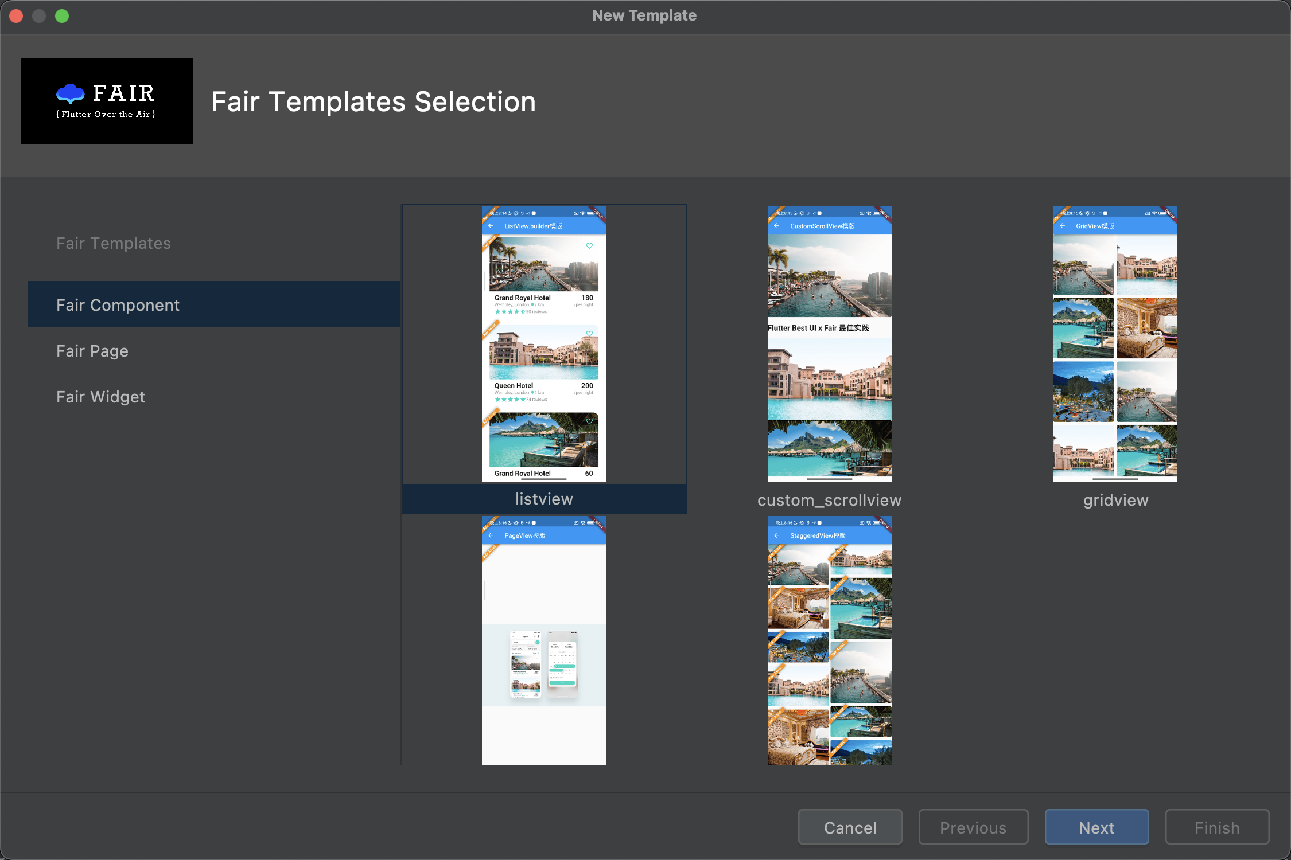Image resolution: width=1291 pixels, height=860 pixels.
Task: Choose the PageView template thumbnail
Action: [543, 640]
